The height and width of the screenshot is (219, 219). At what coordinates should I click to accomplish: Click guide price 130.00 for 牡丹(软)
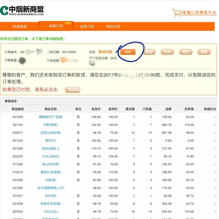click(113, 196)
